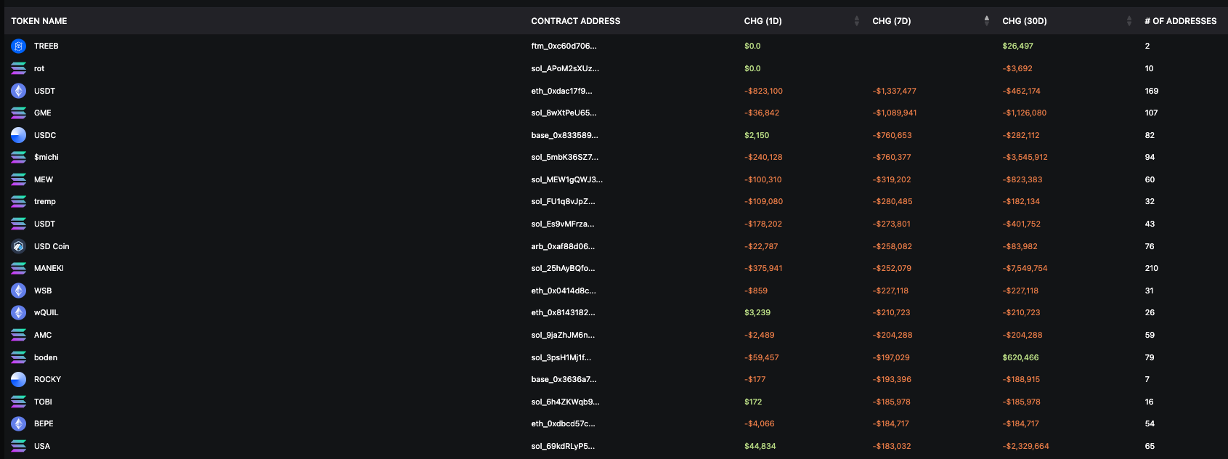Open contract address sol_25hAyBQfo...
This screenshot has width=1228, height=459.
563,268
